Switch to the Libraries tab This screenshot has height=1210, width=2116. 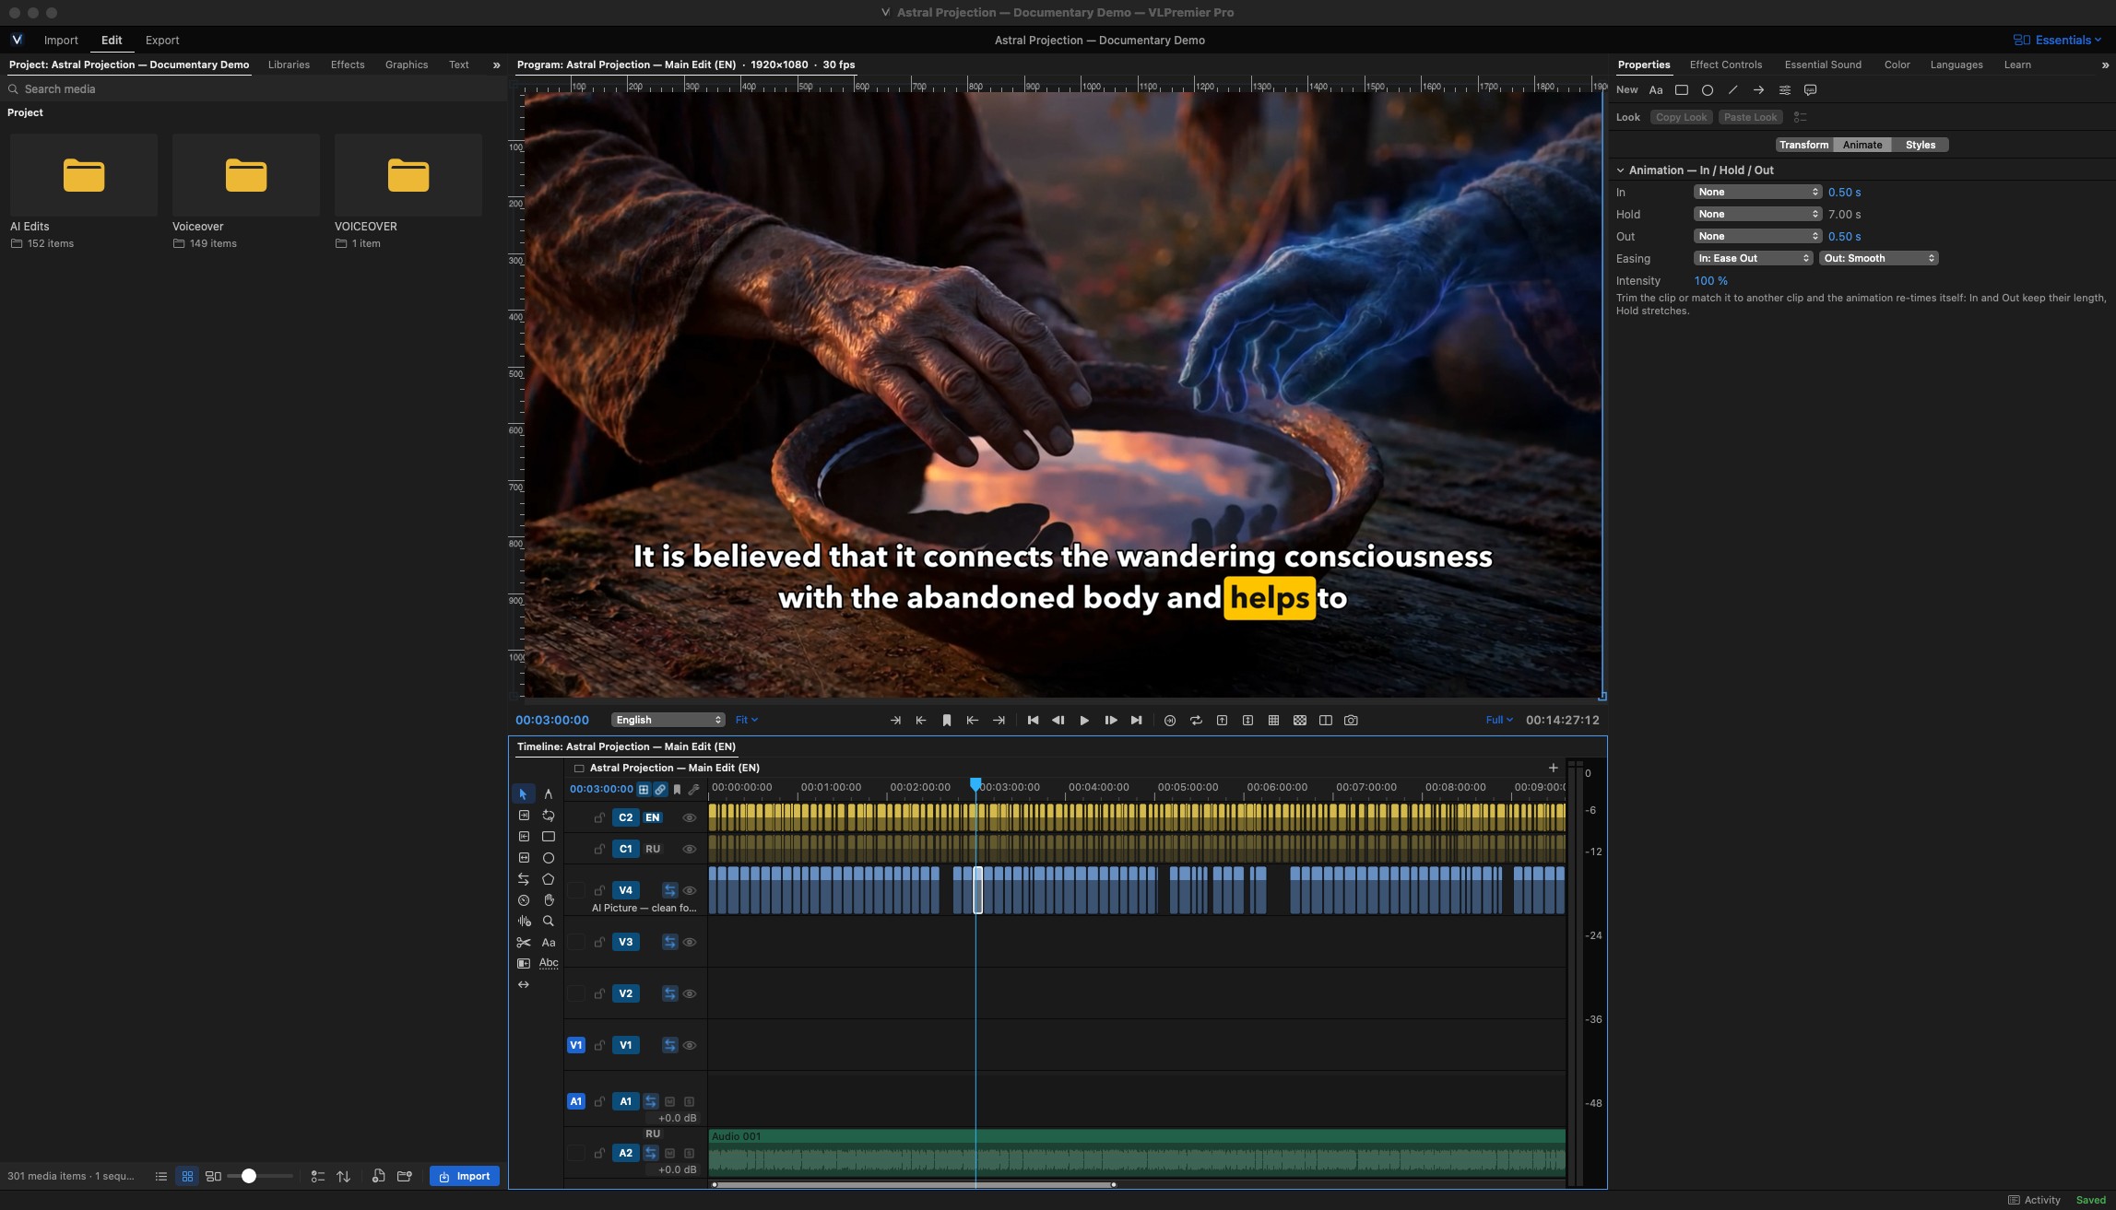pyautogui.click(x=289, y=65)
